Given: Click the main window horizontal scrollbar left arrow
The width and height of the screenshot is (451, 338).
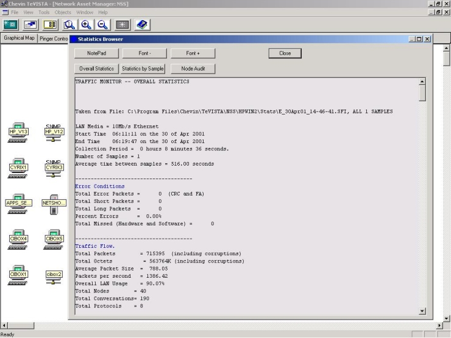Looking at the screenshot, I should [4, 325].
